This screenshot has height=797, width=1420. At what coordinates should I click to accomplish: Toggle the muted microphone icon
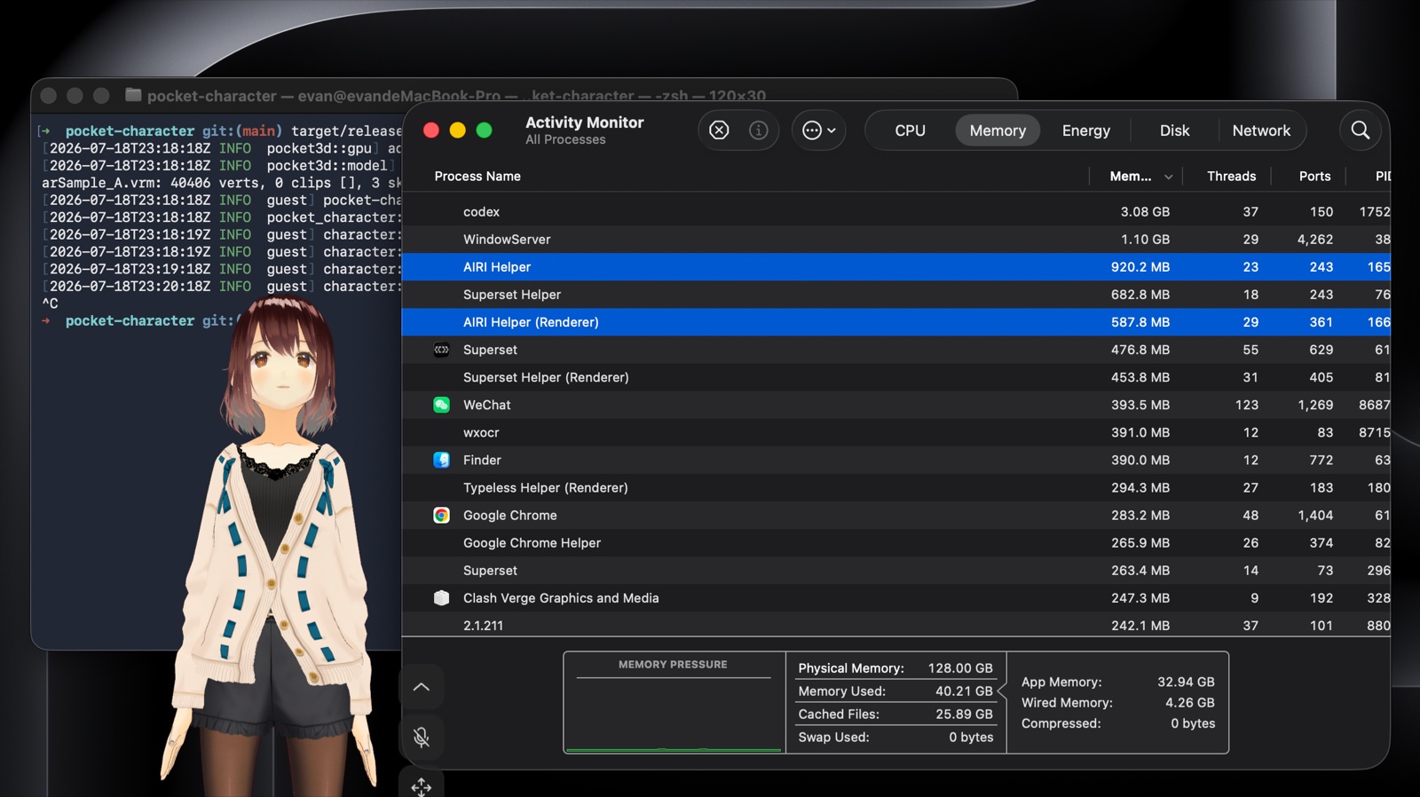[x=422, y=737]
